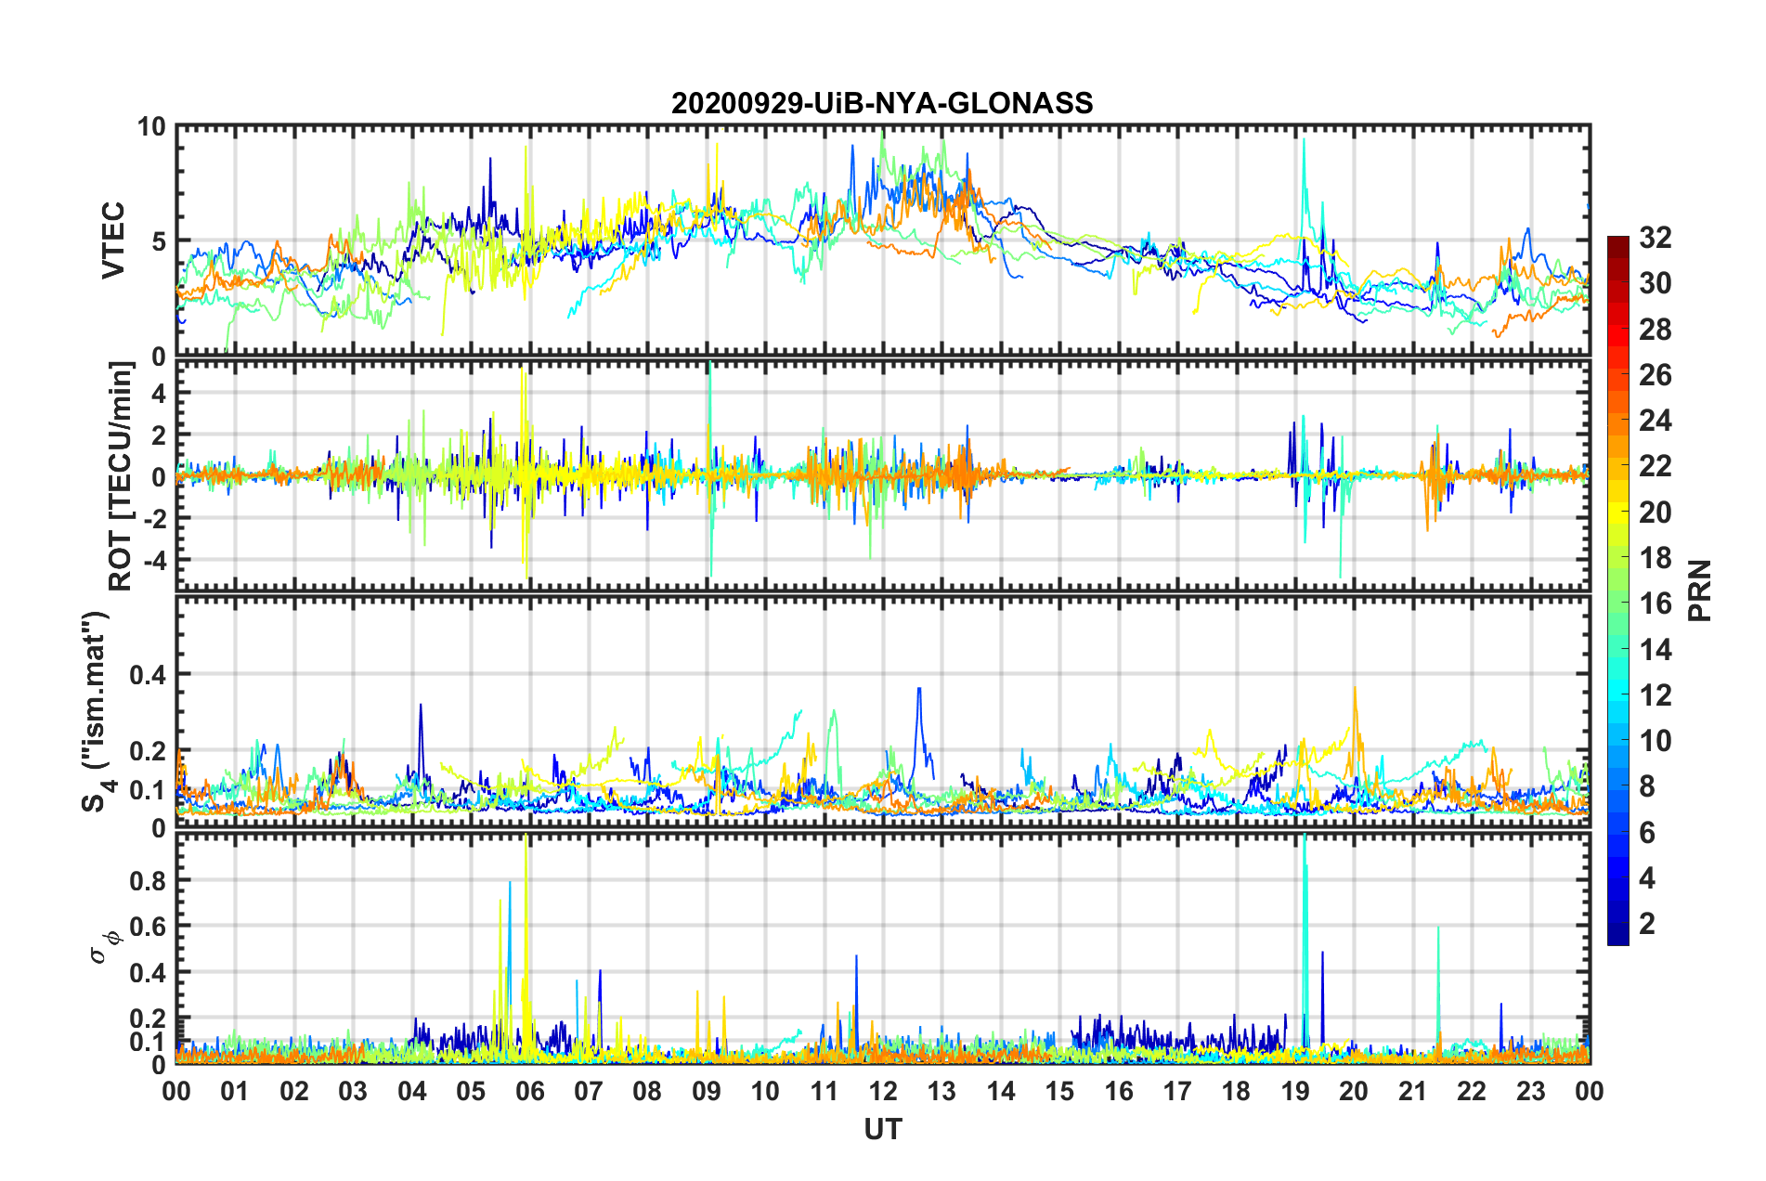Click colorbar tick value 4
The image size is (1766, 1181).
(x=1647, y=877)
